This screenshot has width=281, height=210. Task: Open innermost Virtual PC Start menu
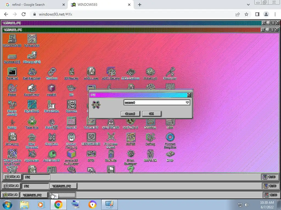12,177
